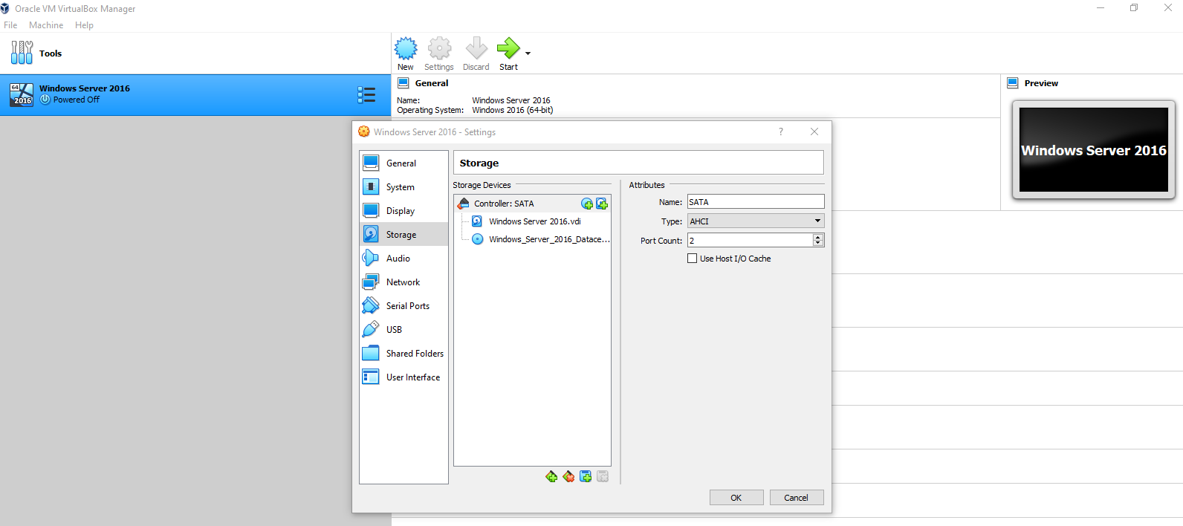Open the File menu
This screenshot has height=526, width=1183.
tap(10, 25)
